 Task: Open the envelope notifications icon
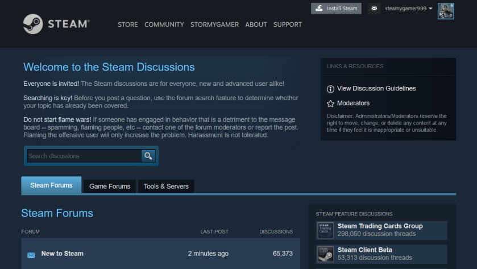(374, 9)
